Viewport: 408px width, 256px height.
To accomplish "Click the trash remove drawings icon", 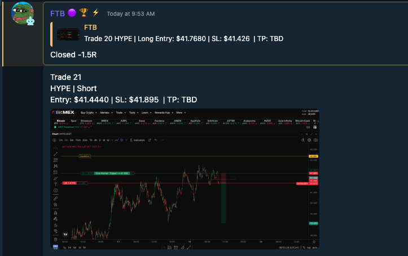I will [55, 239].
